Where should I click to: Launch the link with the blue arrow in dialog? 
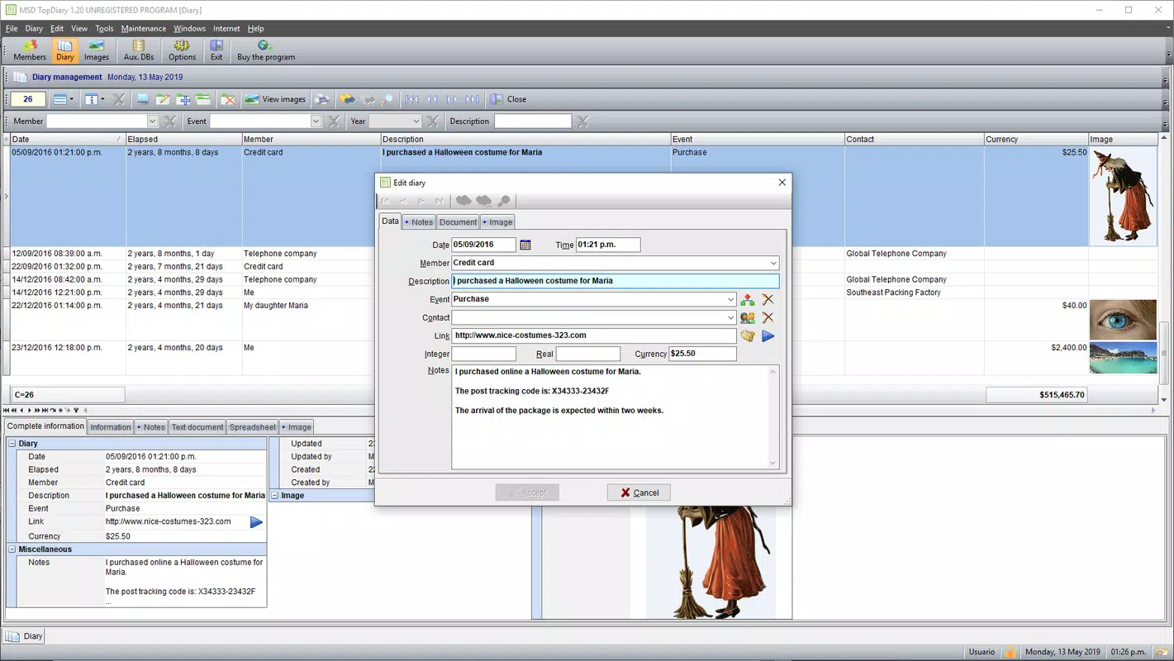coord(768,336)
